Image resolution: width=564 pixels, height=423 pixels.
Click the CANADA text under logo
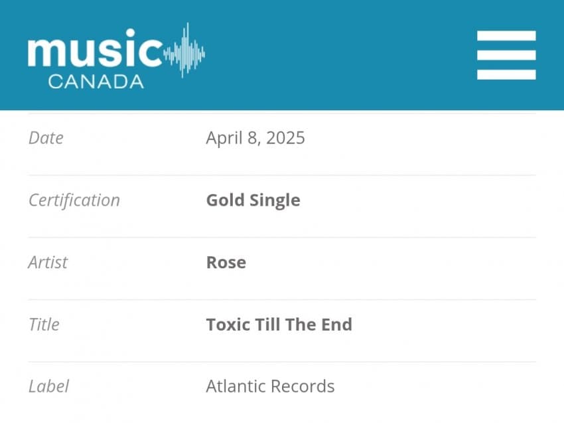click(x=96, y=82)
